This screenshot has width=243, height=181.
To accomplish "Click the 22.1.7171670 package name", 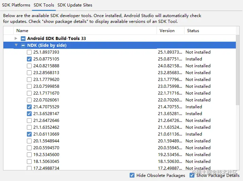I will point(46,93).
